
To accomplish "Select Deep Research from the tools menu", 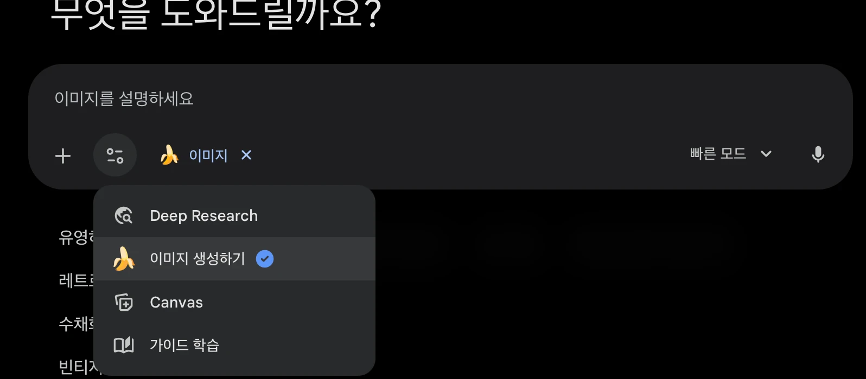I will [203, 215].
